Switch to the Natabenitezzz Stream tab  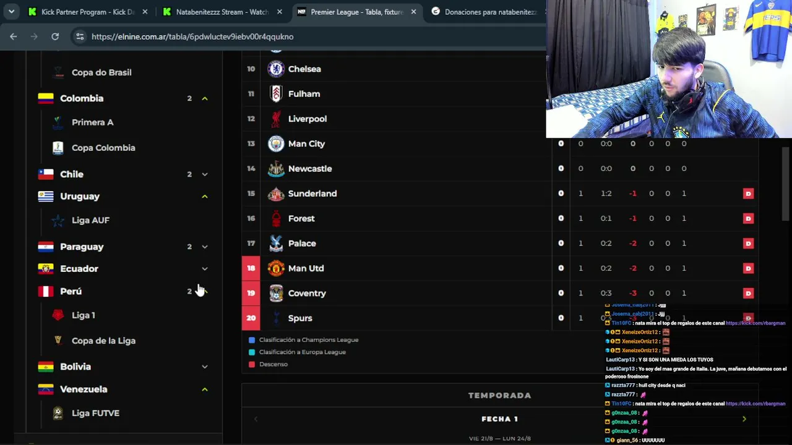tap(215, 12)
